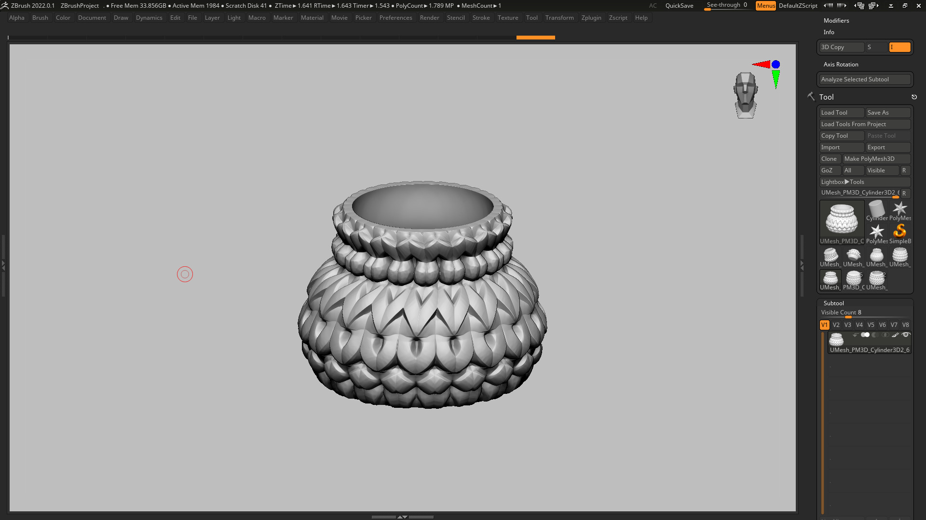The image size is (926, 520).
Task: Open the Preferences menu
Action: coord(395,18)
